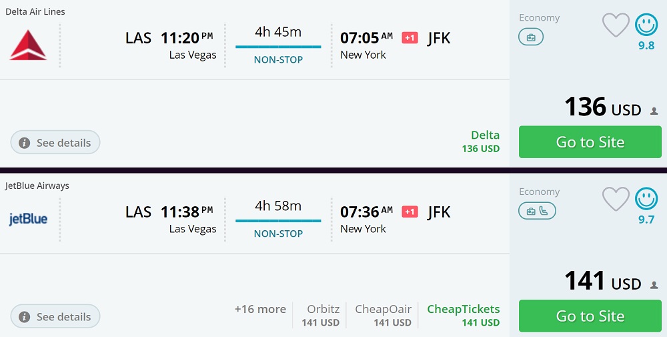Click the JetBlue flight seat amenity icon
This screenshot has height=337, width=667.
tap(544, 212)
